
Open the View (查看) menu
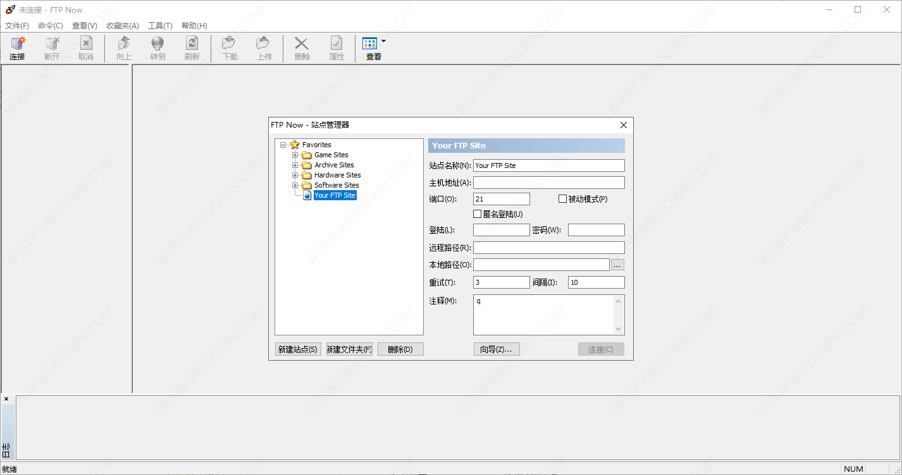[85, 26]
